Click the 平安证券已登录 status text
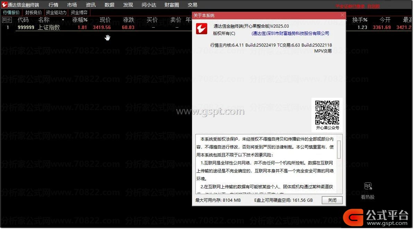 (x=350, y=6)
